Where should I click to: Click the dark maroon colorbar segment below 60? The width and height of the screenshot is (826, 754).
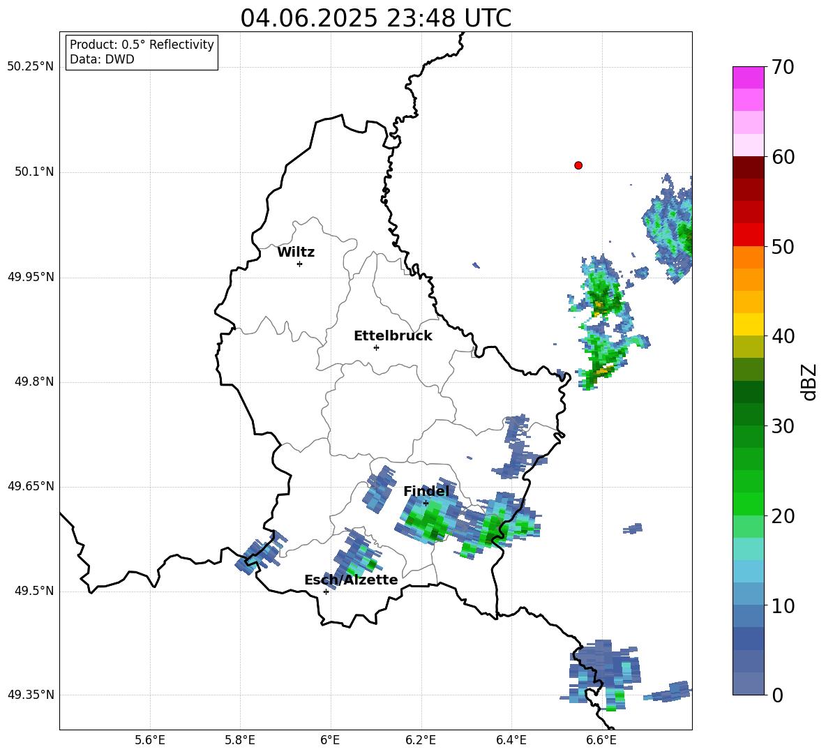tap(748, 167)
